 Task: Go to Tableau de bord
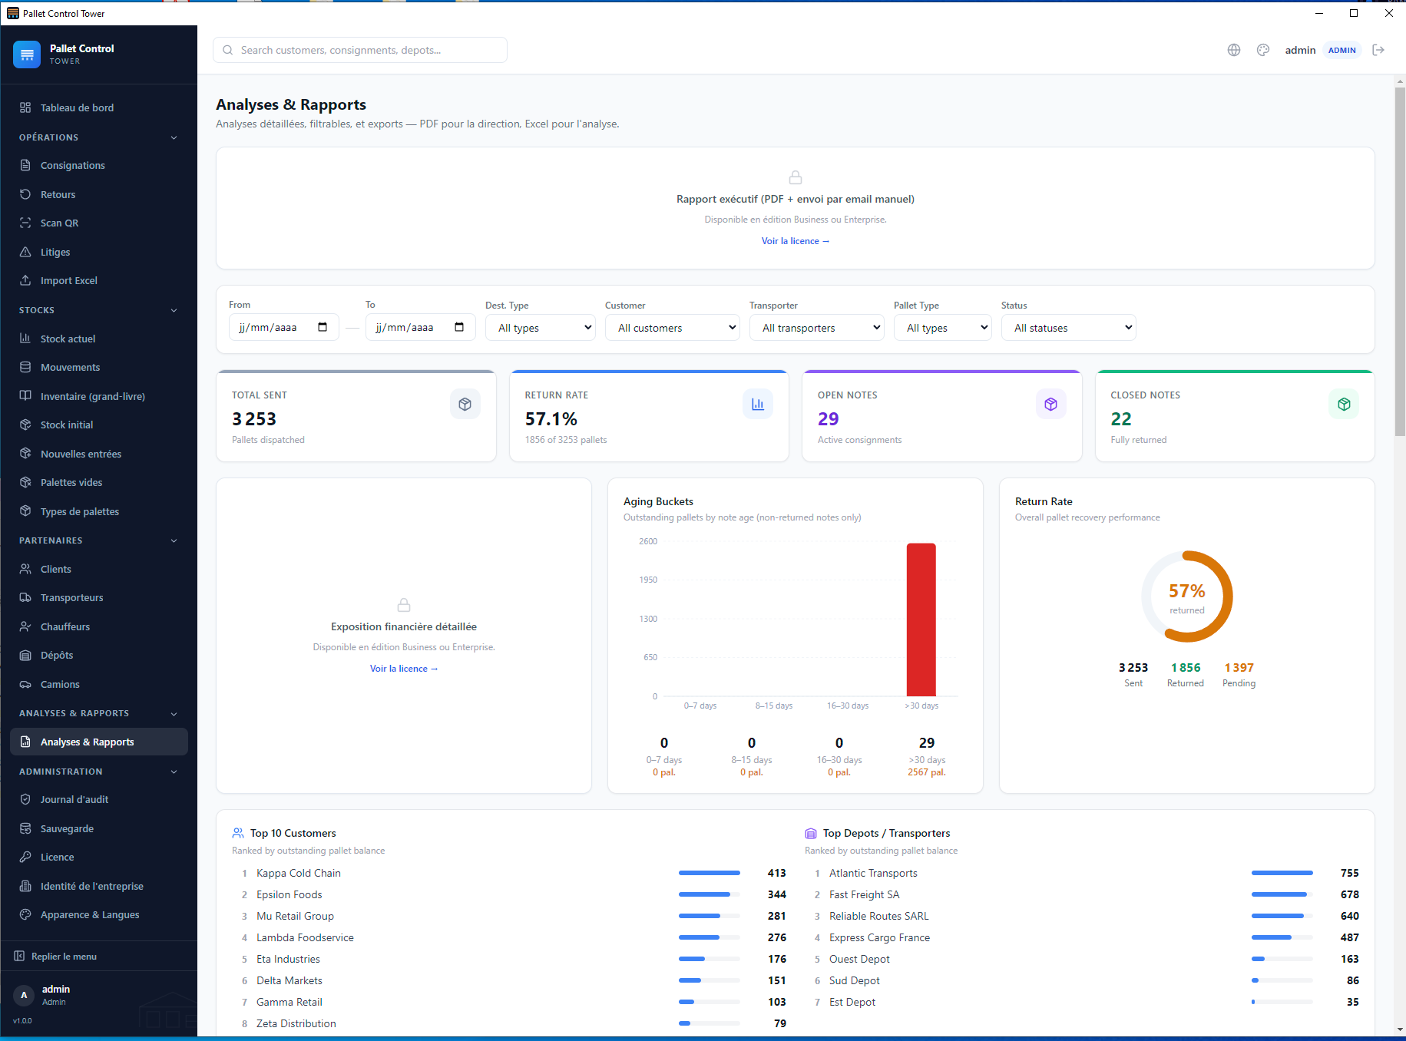pos(98,107)
